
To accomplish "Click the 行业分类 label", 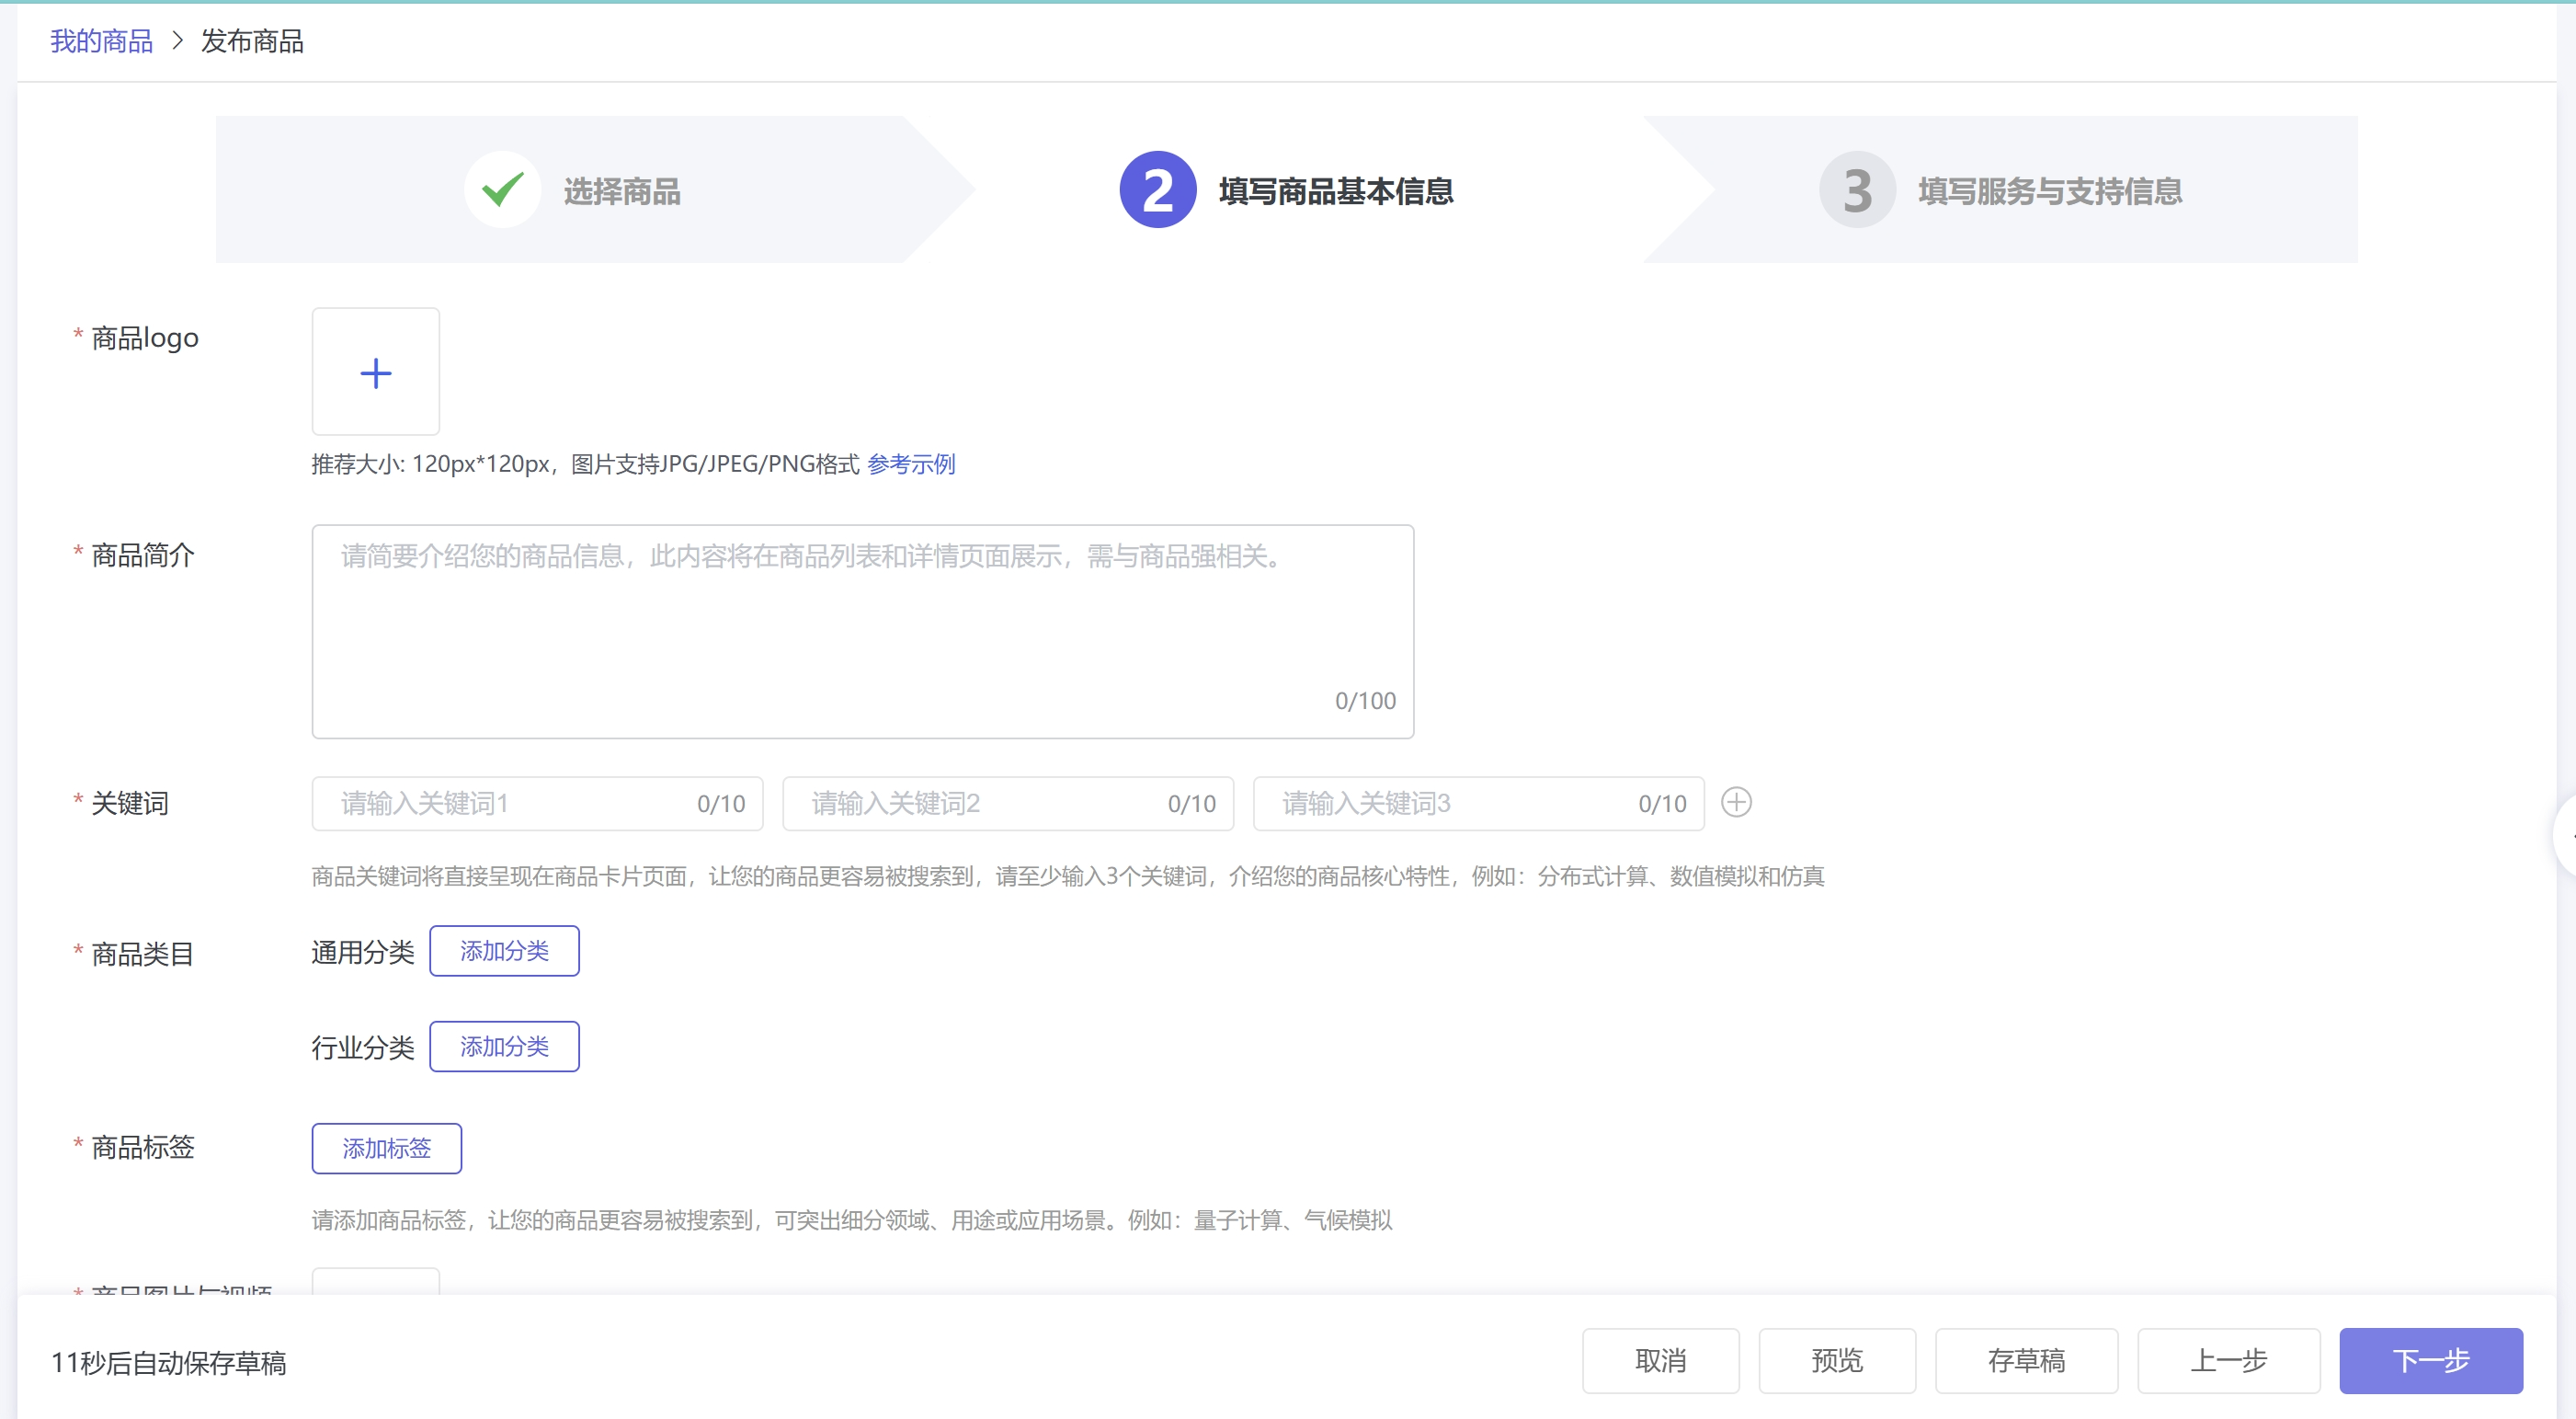I will click(362, 1047).
